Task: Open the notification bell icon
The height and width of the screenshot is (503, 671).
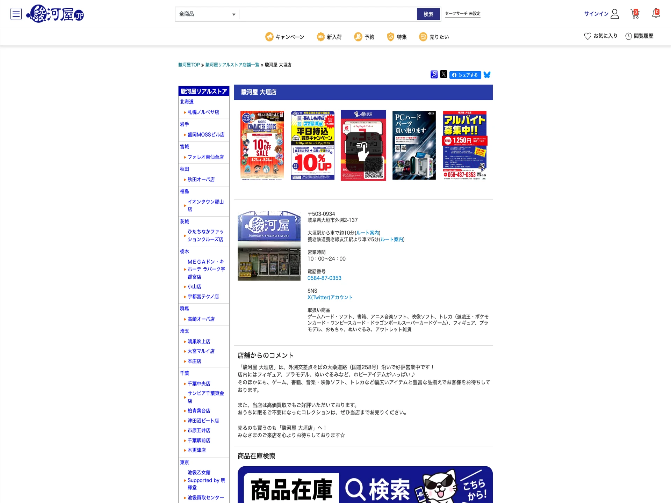Action: (656, 13)
